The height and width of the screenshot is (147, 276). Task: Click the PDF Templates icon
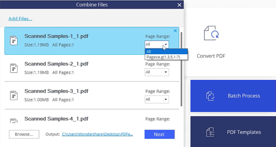211,132
